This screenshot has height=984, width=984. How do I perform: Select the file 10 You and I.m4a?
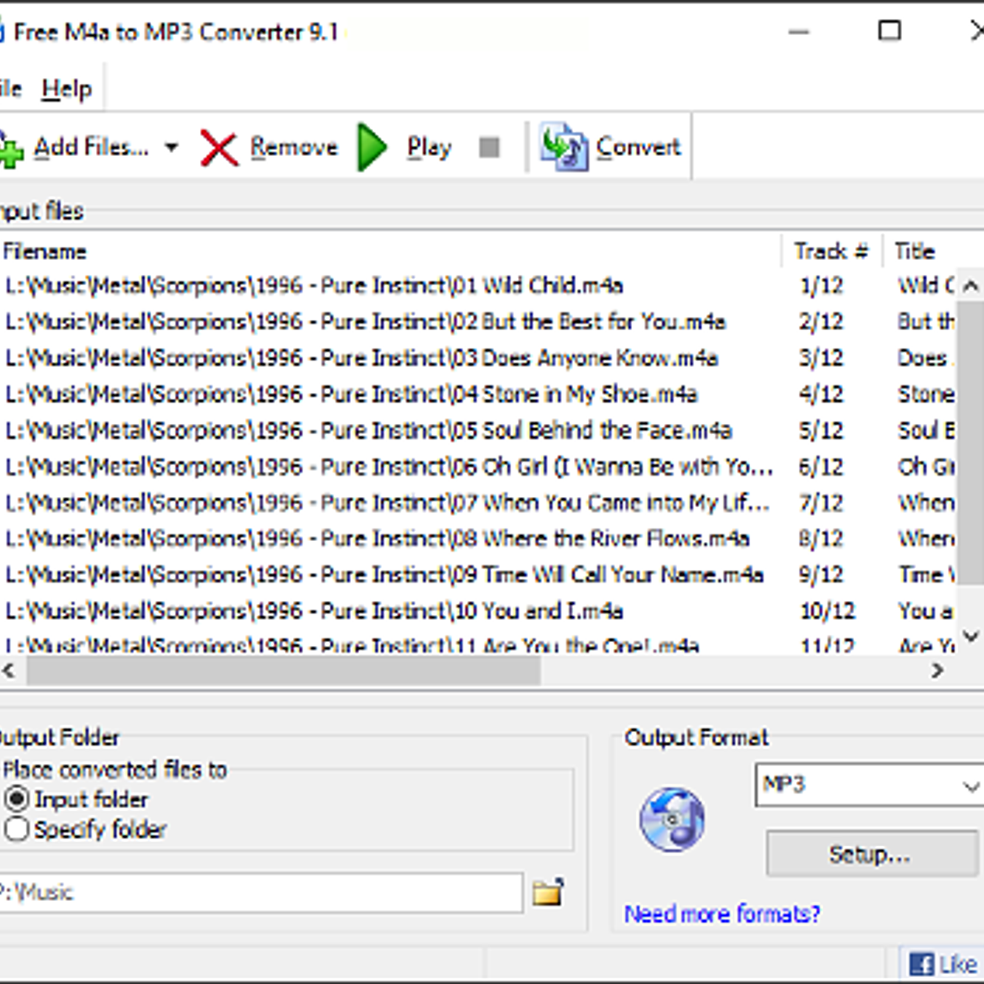click(314, 612)
